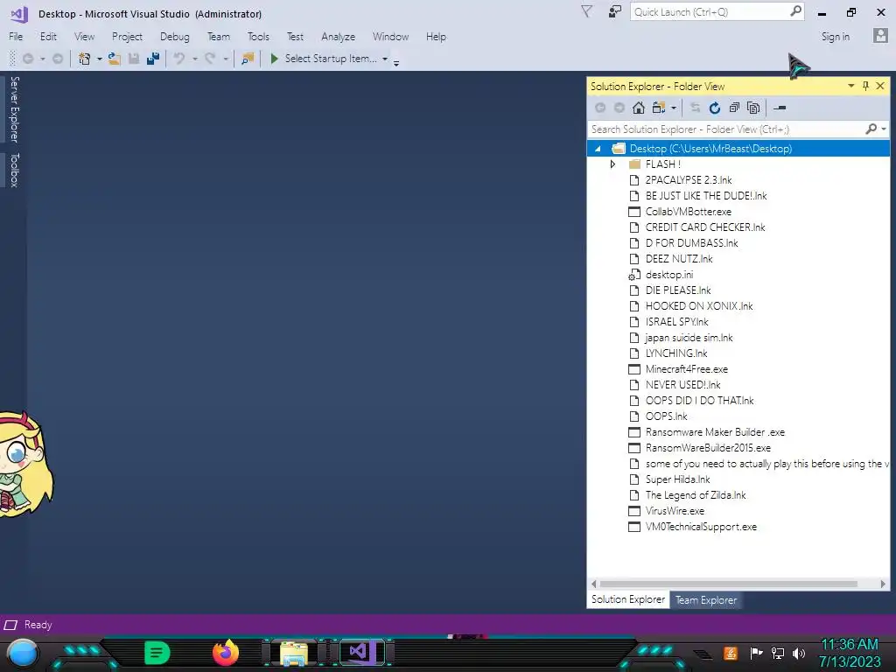Click the Save All toolbar icon
The height and width of the screenshot is (672, 896).
(x=153, y=59)
